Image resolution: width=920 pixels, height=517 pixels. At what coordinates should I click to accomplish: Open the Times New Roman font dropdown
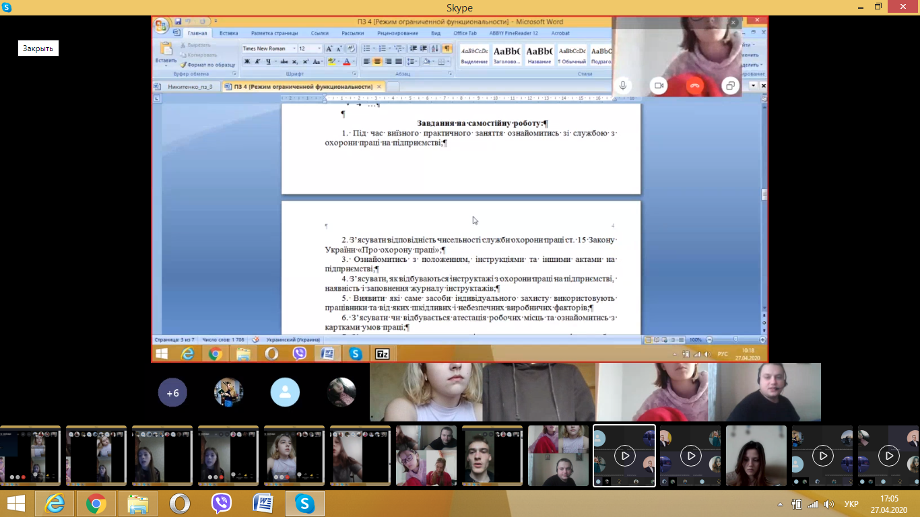[x=269, y=48]
